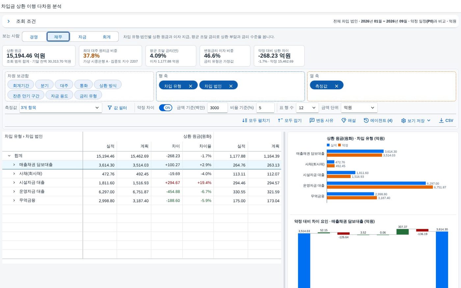Open the 측정값 3개 항목 dropdown
Image resolution: width=461 pixels, height=288 pixels.
click(61, 108)
